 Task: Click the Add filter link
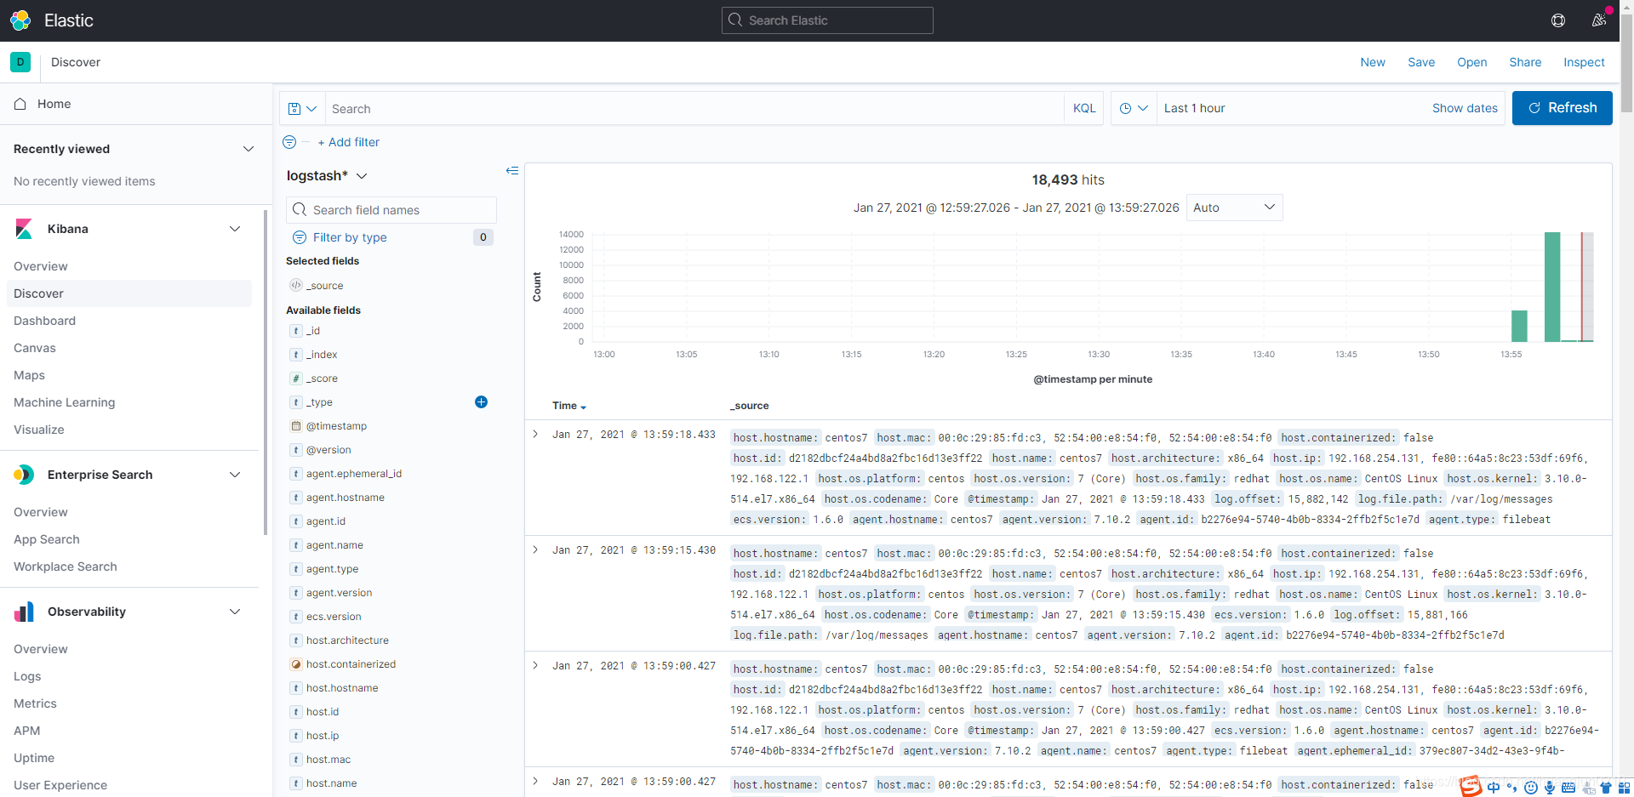[x=349, y=142]
